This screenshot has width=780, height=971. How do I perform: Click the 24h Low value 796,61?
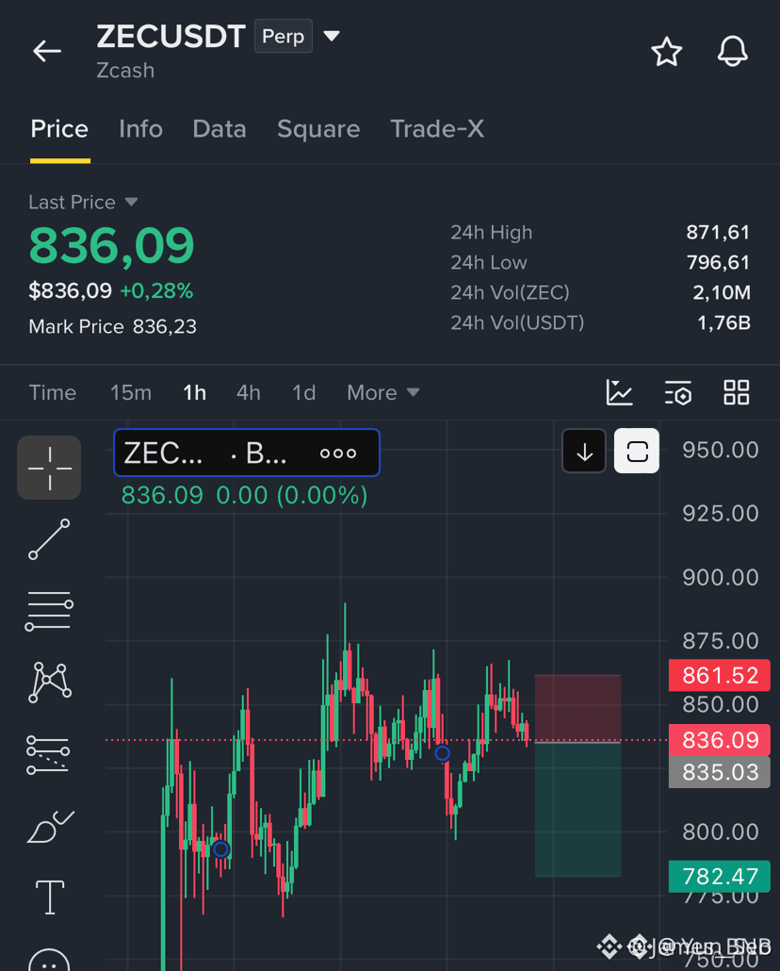click(x=718, y=263)
